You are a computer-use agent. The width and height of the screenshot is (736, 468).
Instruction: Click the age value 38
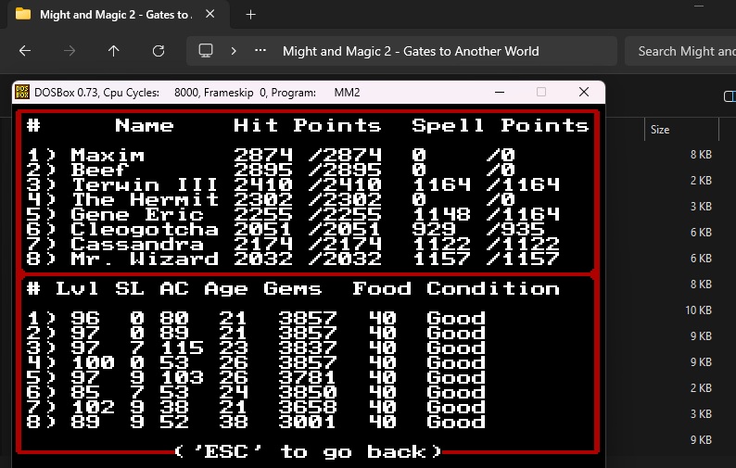click(x=234, y=422)
